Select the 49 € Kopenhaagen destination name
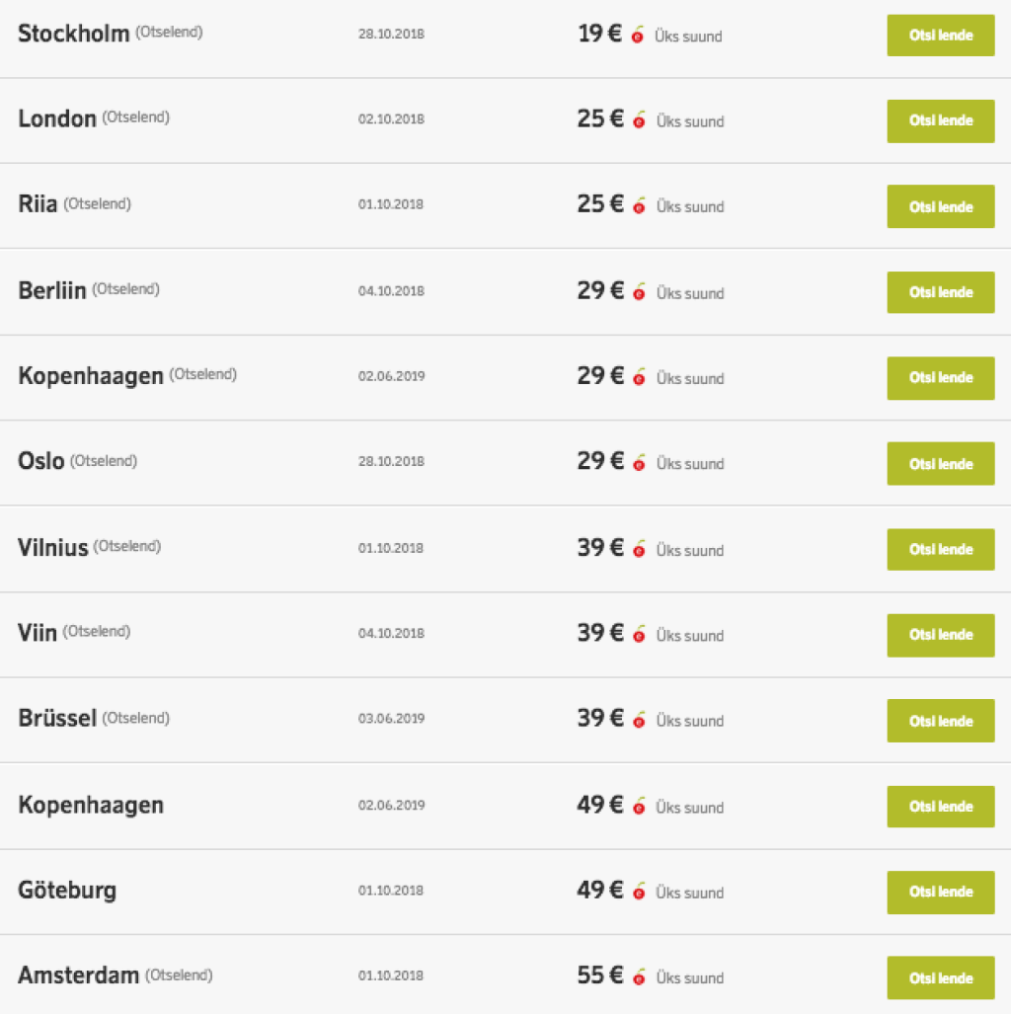Screen dimensions: 1011x1014 91,806
